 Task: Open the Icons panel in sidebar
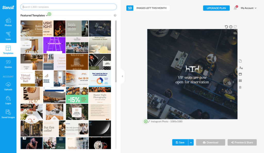pyautogui.click(x=8, y=36)
